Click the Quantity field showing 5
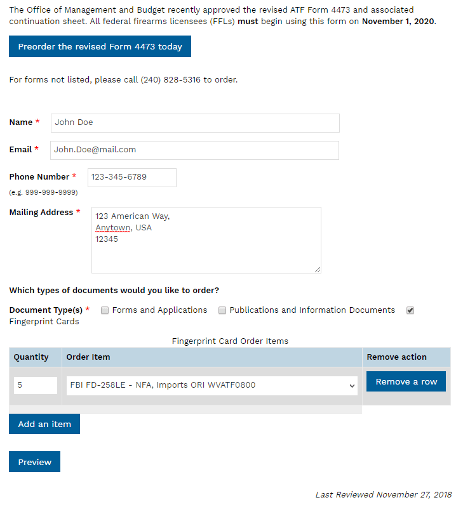Image resolution: width=463 pixels, height=507 pixels. tap(36, 385)
